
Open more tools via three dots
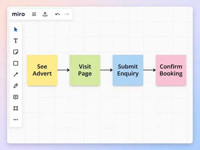click(16, 119)
